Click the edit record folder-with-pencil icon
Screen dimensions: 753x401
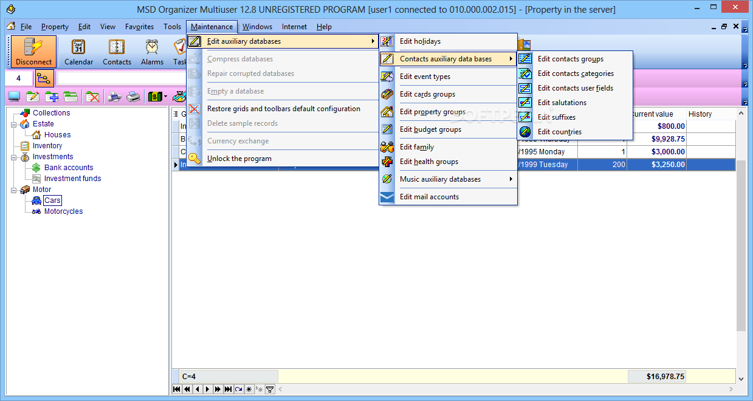(33, 97)
